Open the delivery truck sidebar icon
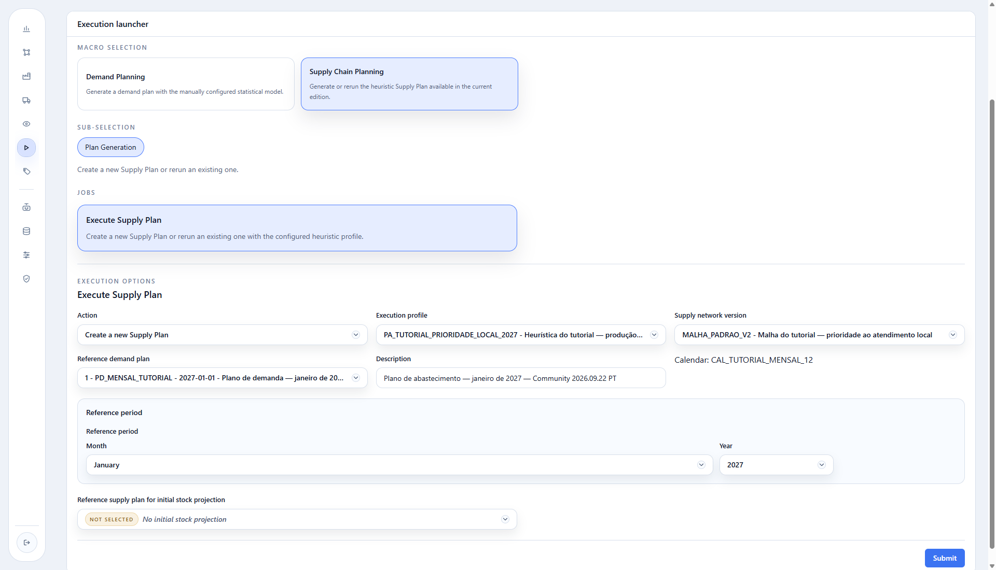Screen dimensions: 996x570 tap(26, 100)
